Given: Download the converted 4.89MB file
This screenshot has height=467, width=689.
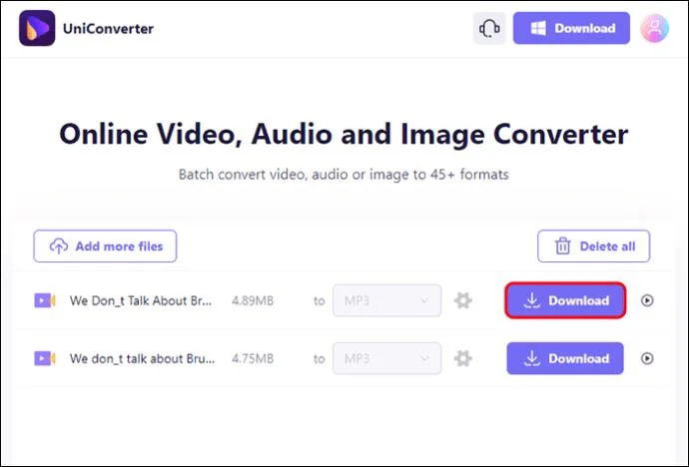Looking at the screenshot, I should [x=565, y=300].
